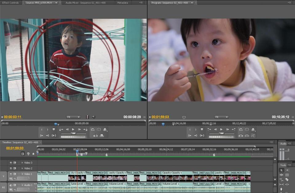This screenshot has height=193, width=295.
Task: Step forward one frame in Program monitor
Action: [x=228, y=129]
